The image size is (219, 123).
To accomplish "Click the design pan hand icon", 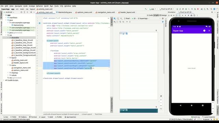I will (x=161, y=96).
